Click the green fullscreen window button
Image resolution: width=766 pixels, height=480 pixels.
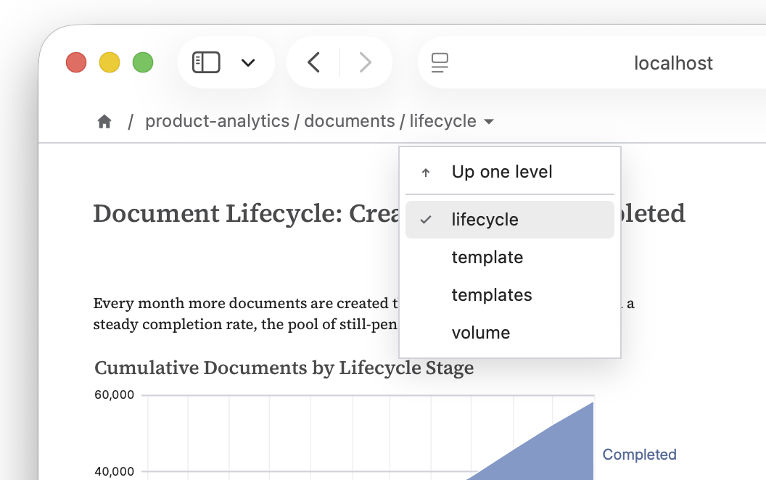(143, 62)
